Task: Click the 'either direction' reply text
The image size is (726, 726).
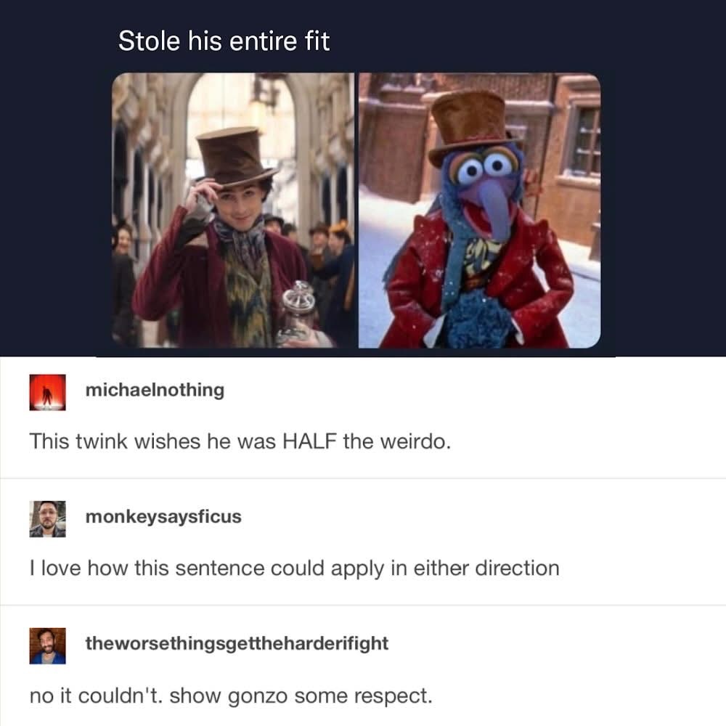Action: [486, 568]
